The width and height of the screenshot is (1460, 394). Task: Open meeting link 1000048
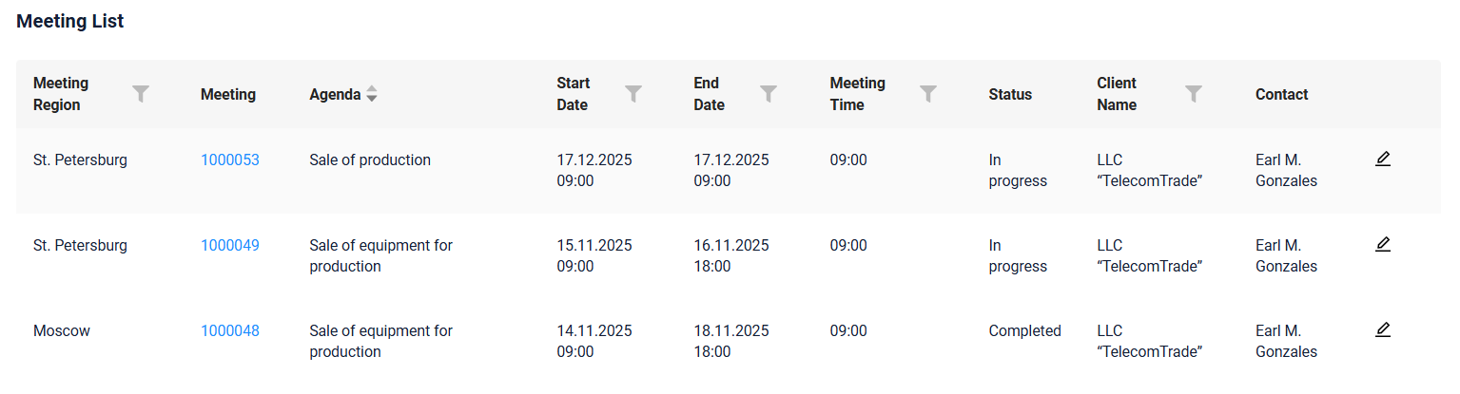coord(230,330)
